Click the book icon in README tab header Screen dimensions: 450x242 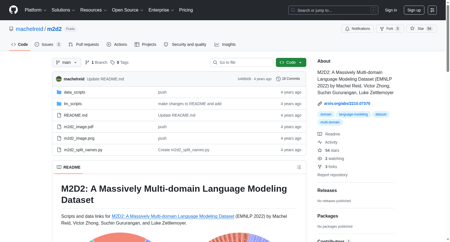pos(59,167)
